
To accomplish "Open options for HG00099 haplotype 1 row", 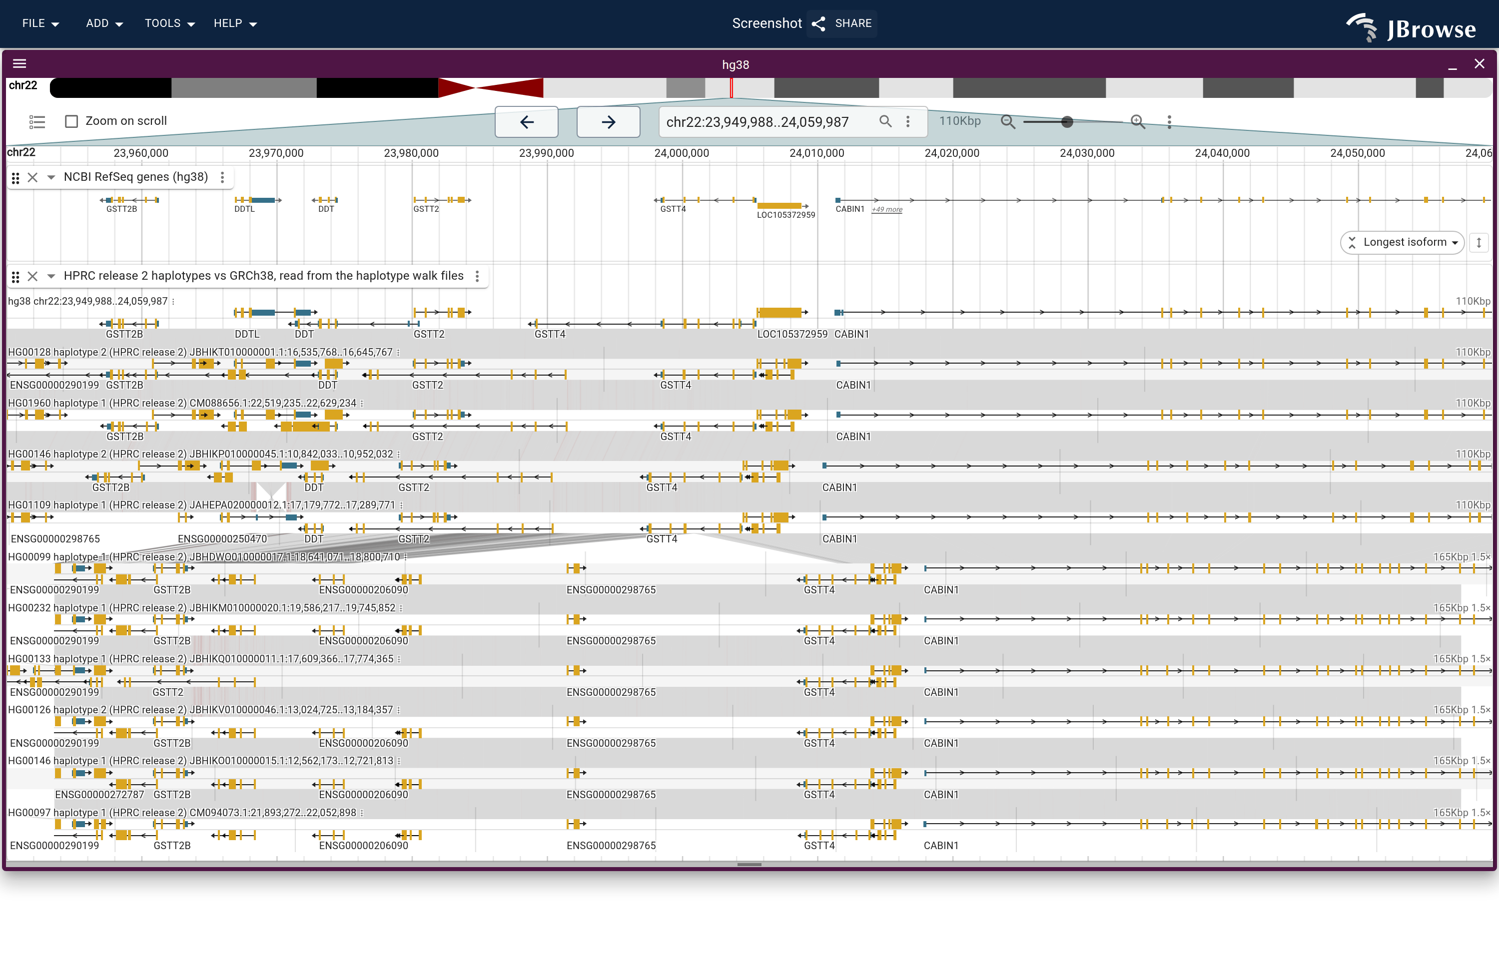I will pos(405,557).
